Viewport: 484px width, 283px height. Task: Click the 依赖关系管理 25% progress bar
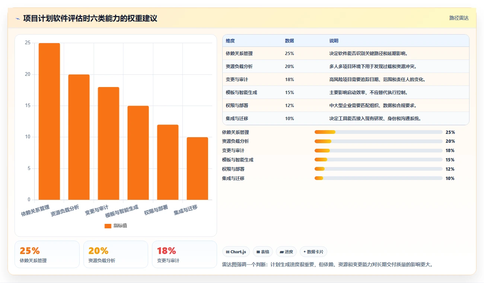click(x=379, y=132)
